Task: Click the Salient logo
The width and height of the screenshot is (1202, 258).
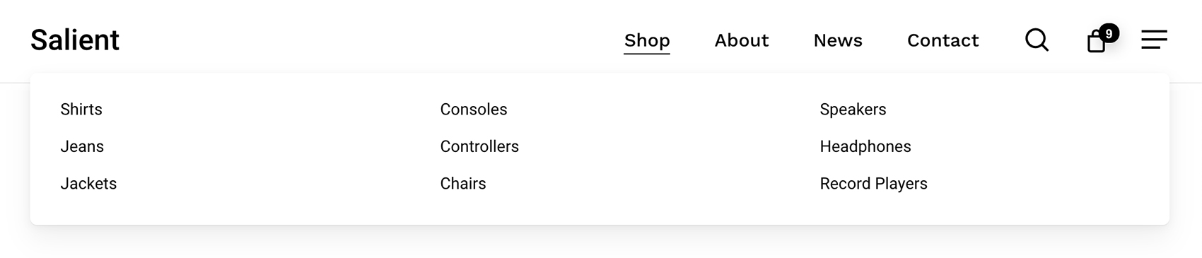Action: click(x=75, y=40)
